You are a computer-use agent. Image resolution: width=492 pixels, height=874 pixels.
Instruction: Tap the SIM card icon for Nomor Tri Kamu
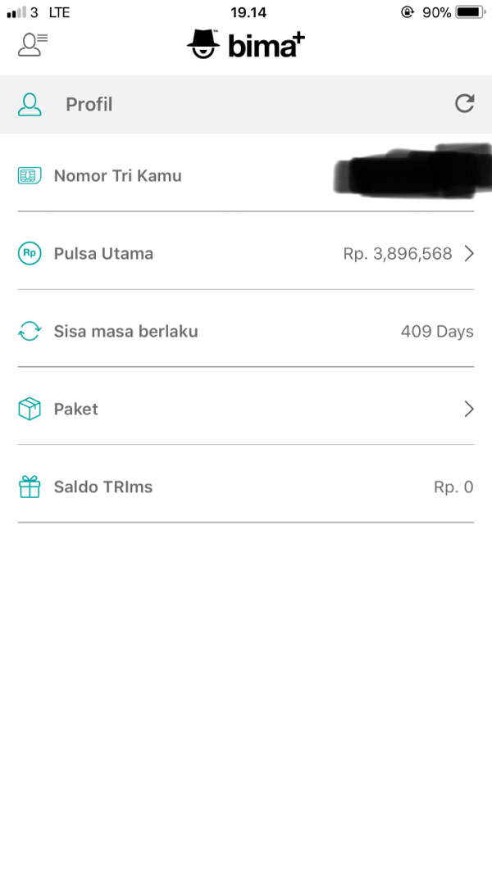click(x=28, y=175)
